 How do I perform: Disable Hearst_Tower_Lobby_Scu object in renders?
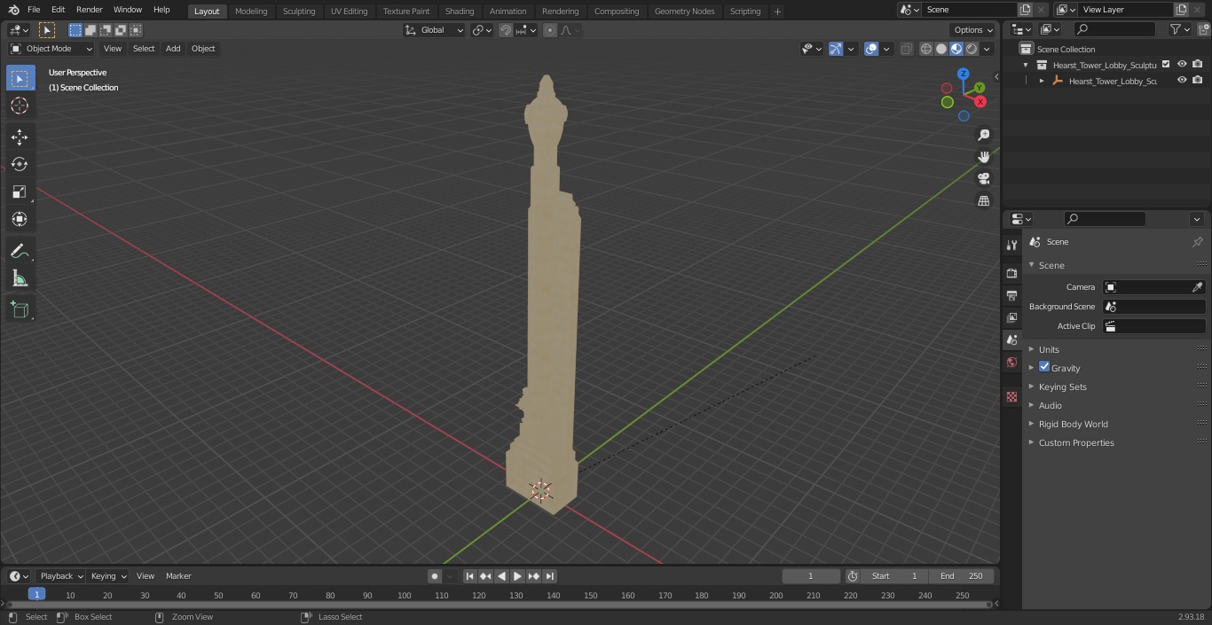coord(1198,81)
